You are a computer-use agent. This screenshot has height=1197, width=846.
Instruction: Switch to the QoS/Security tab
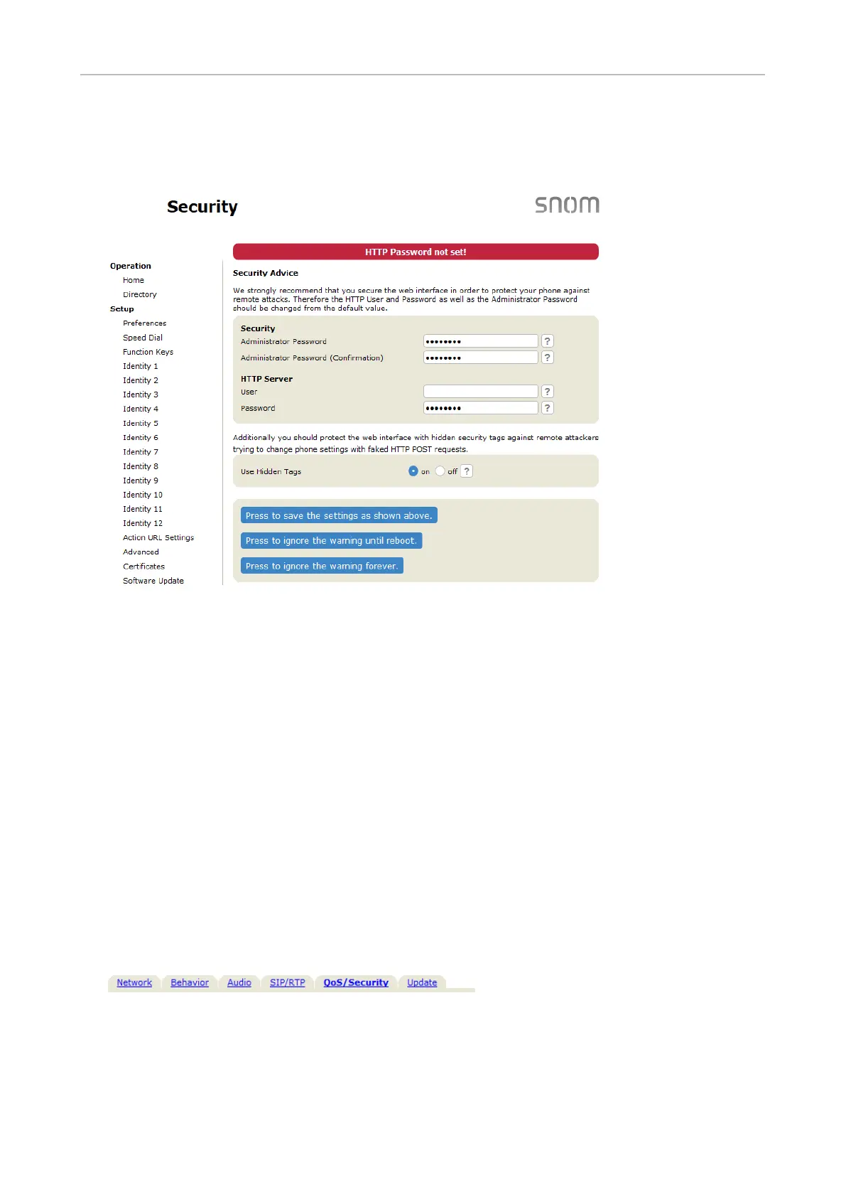356,982
